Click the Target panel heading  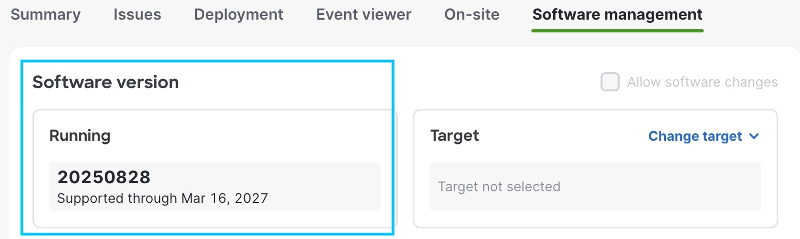point(455,135)
